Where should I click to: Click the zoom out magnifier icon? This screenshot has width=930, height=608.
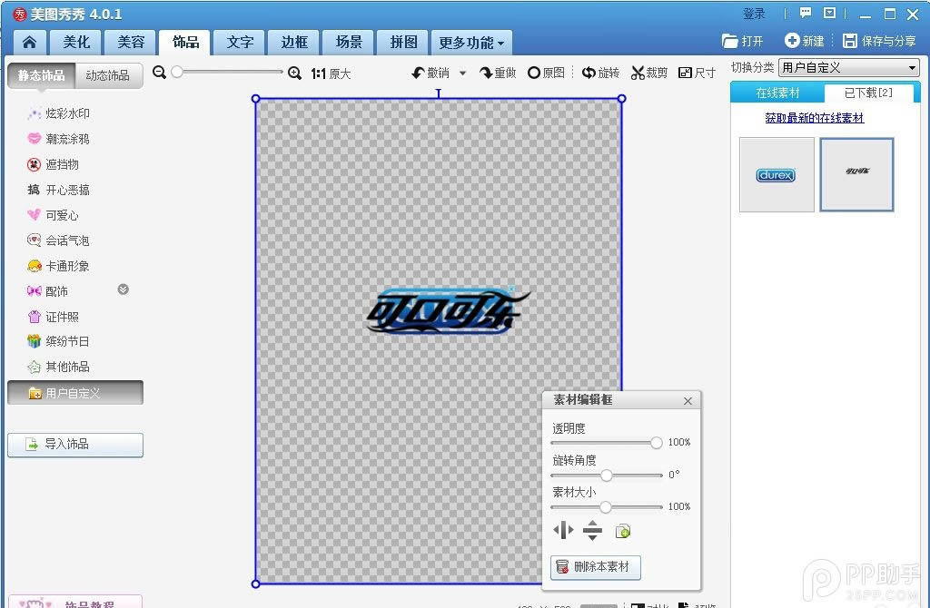click(159, 73)
